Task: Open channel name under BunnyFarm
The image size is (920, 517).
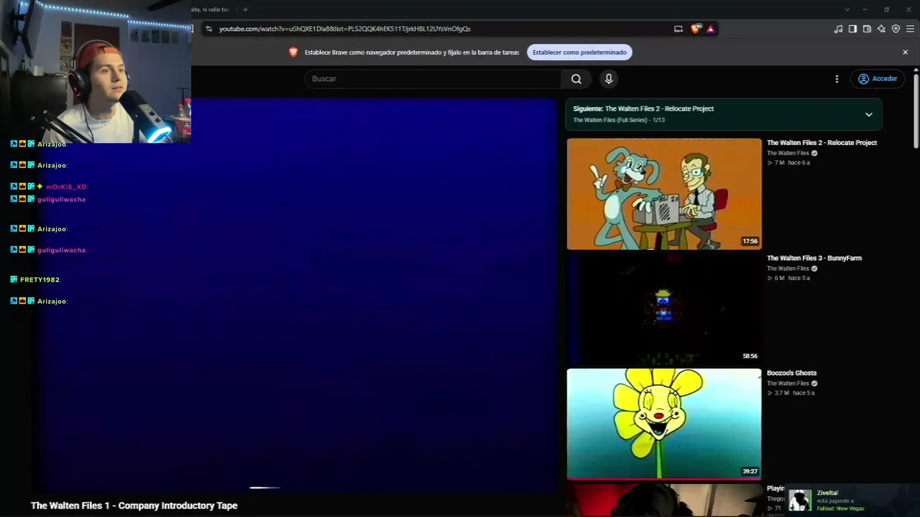Action: [788, 269]
